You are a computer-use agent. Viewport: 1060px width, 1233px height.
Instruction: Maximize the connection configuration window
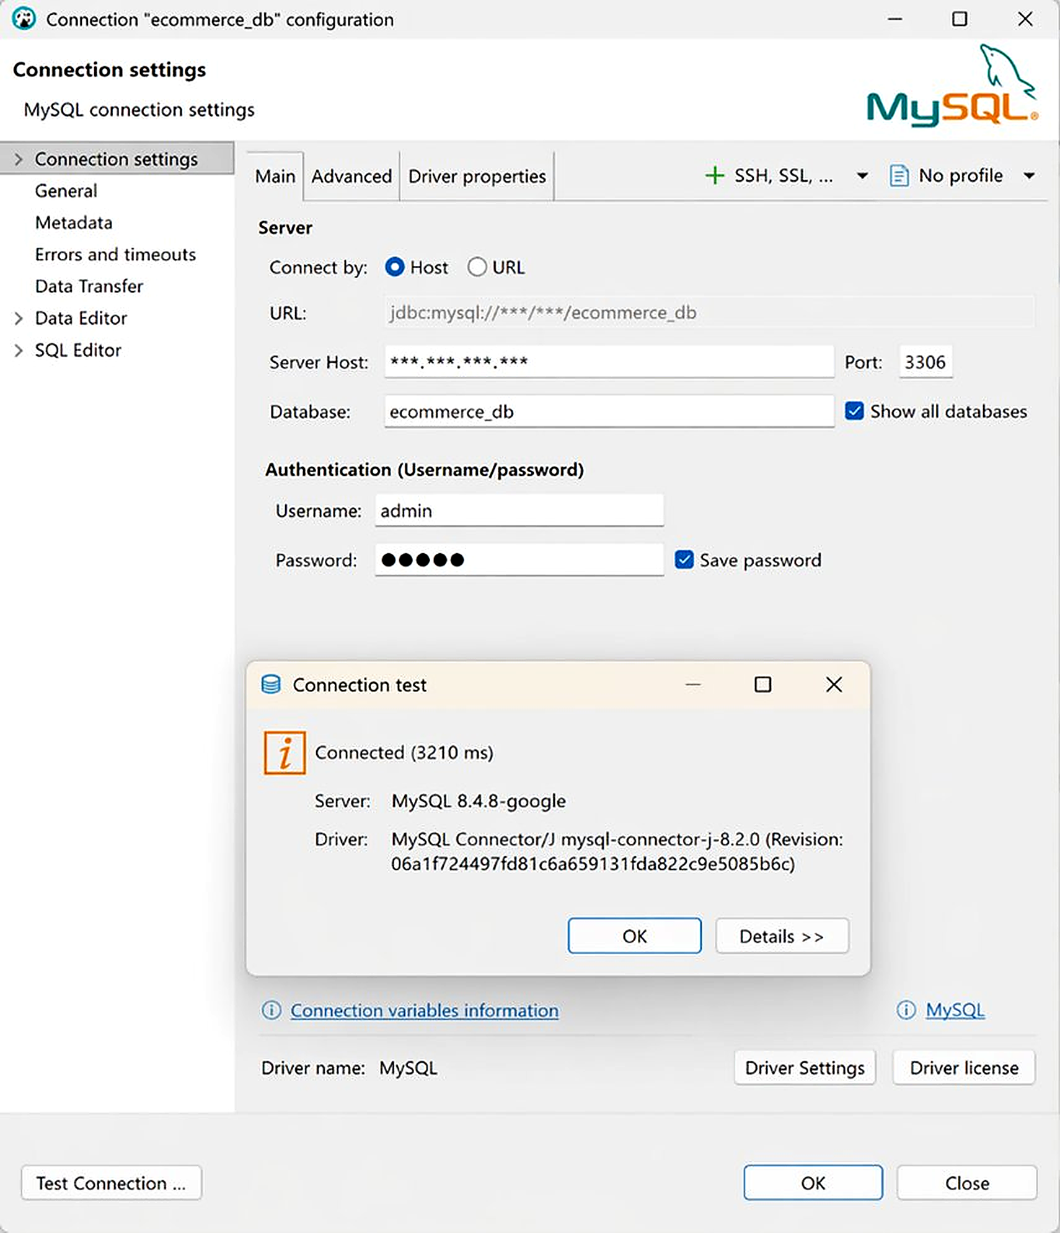pos(959,19)
